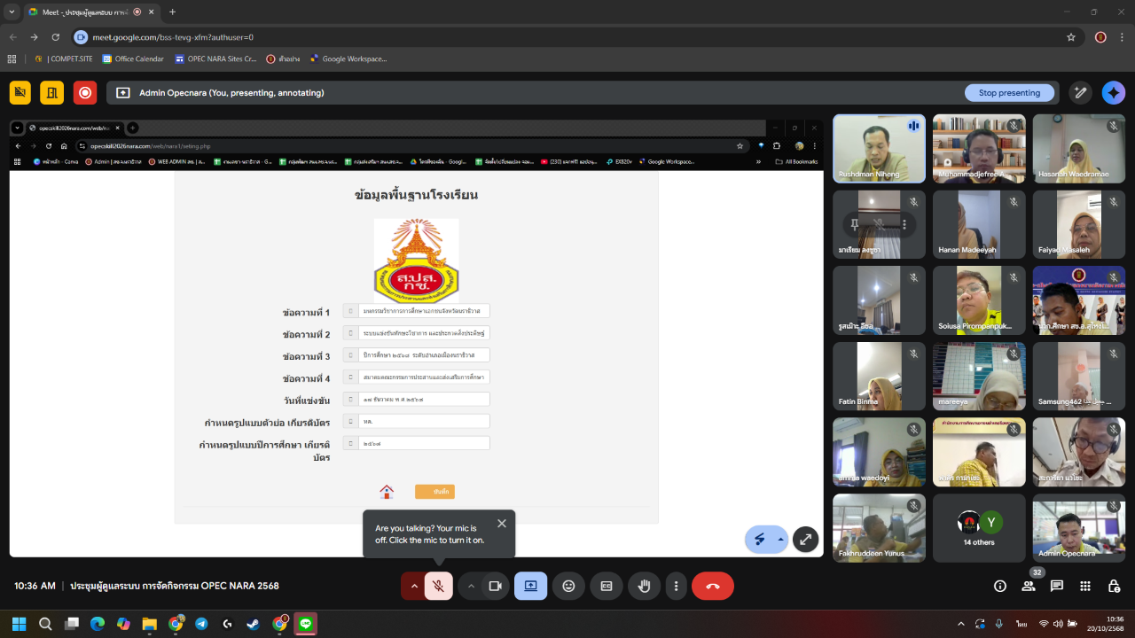1135x638 pixels.
Task: Expand audio settings arrow beside microphone
Action: coord(413,586)
